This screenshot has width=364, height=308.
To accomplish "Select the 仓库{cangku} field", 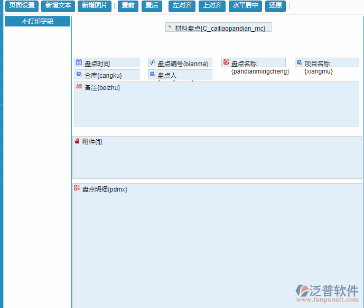I will click(x=107, y=75).
